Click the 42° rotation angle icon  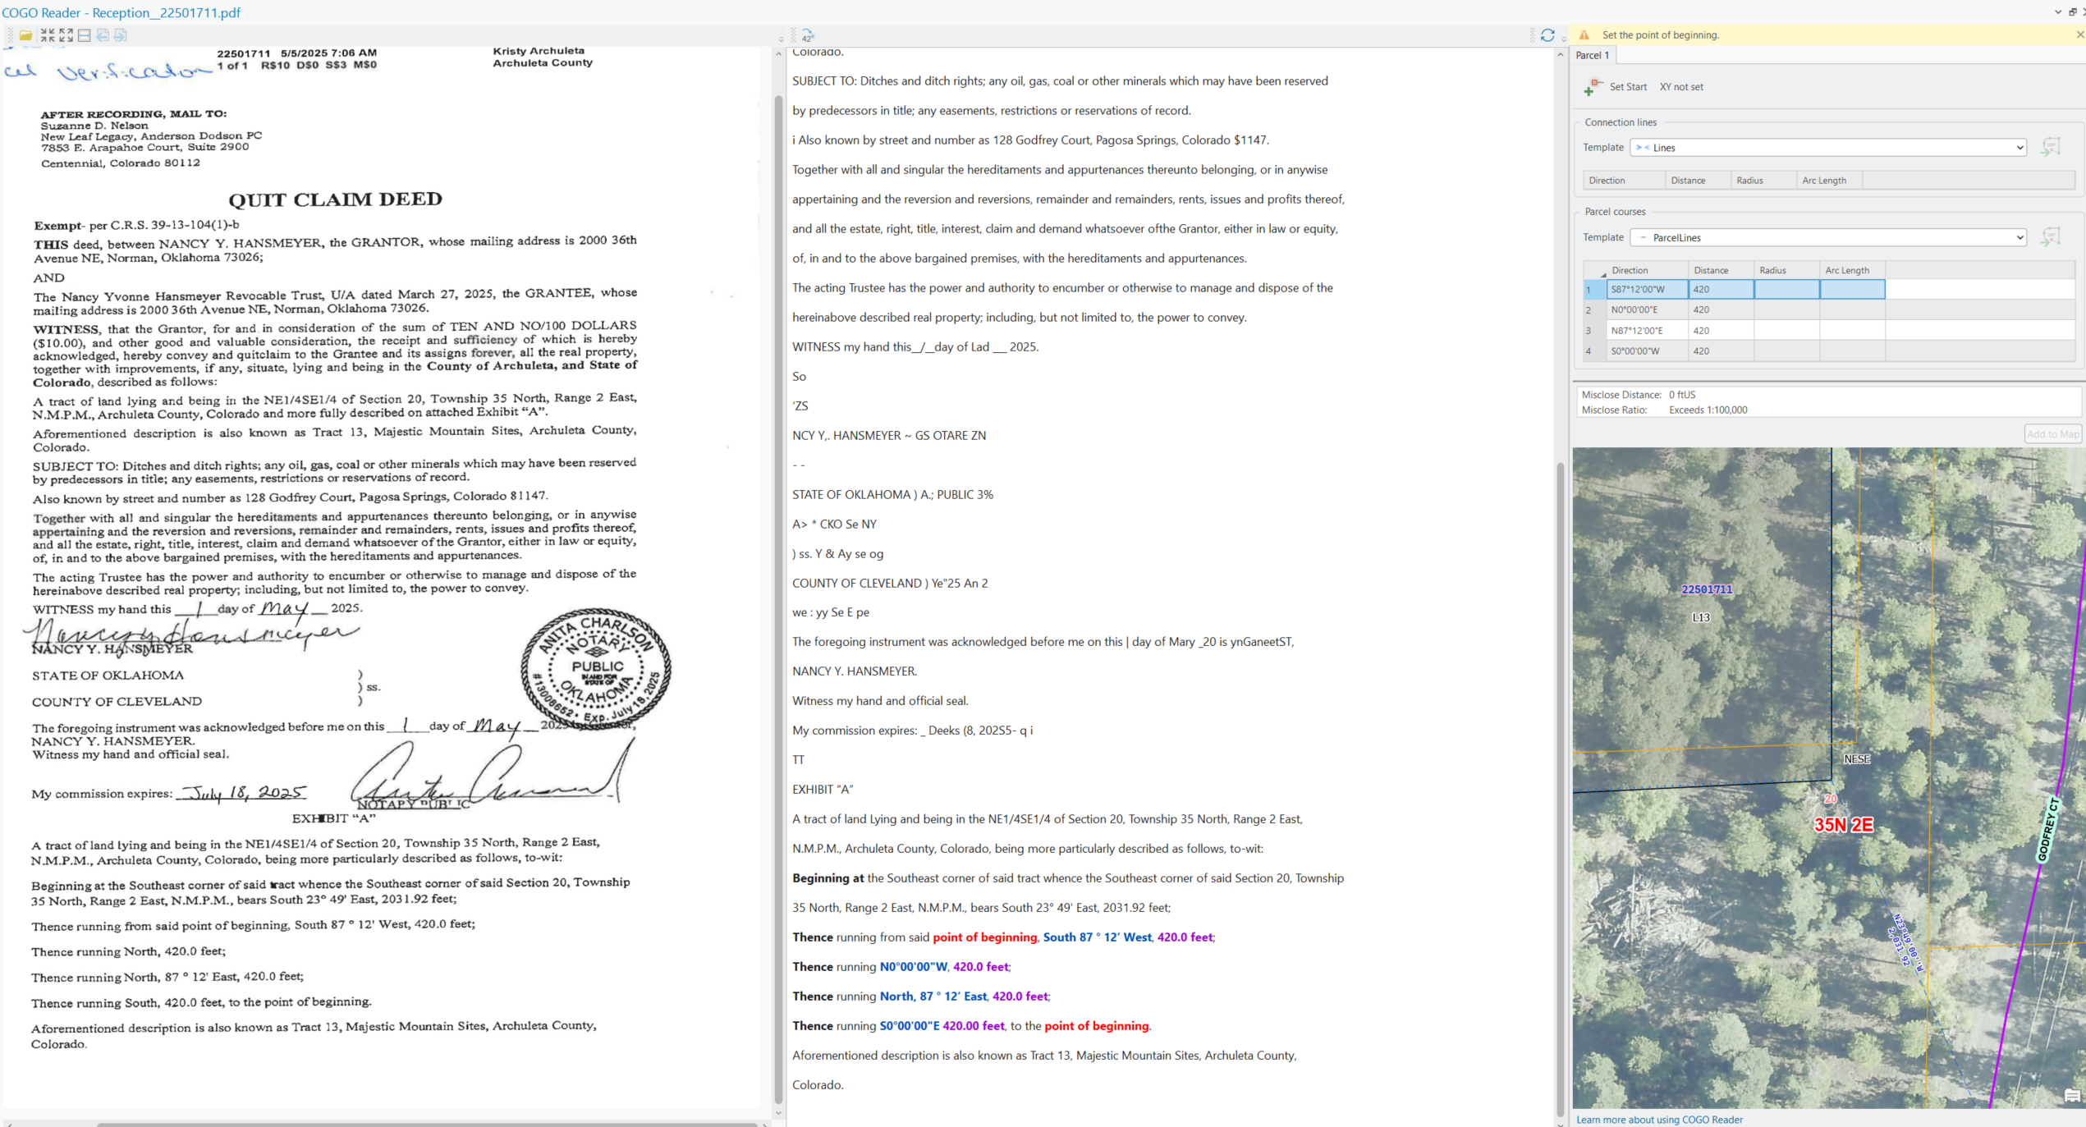808,36
